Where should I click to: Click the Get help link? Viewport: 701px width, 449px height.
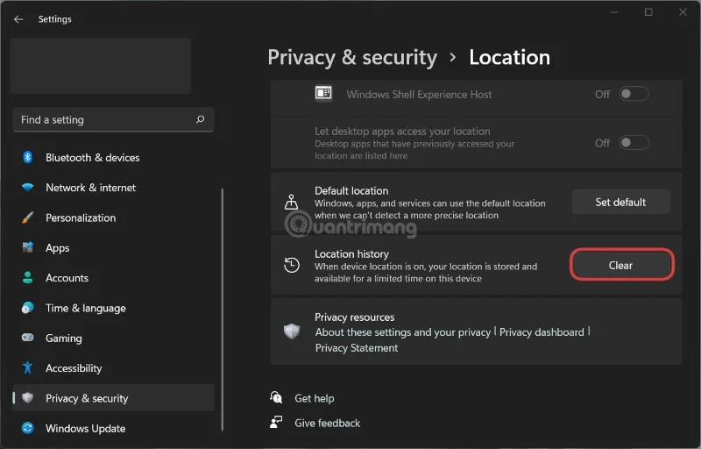pos(314,398)
